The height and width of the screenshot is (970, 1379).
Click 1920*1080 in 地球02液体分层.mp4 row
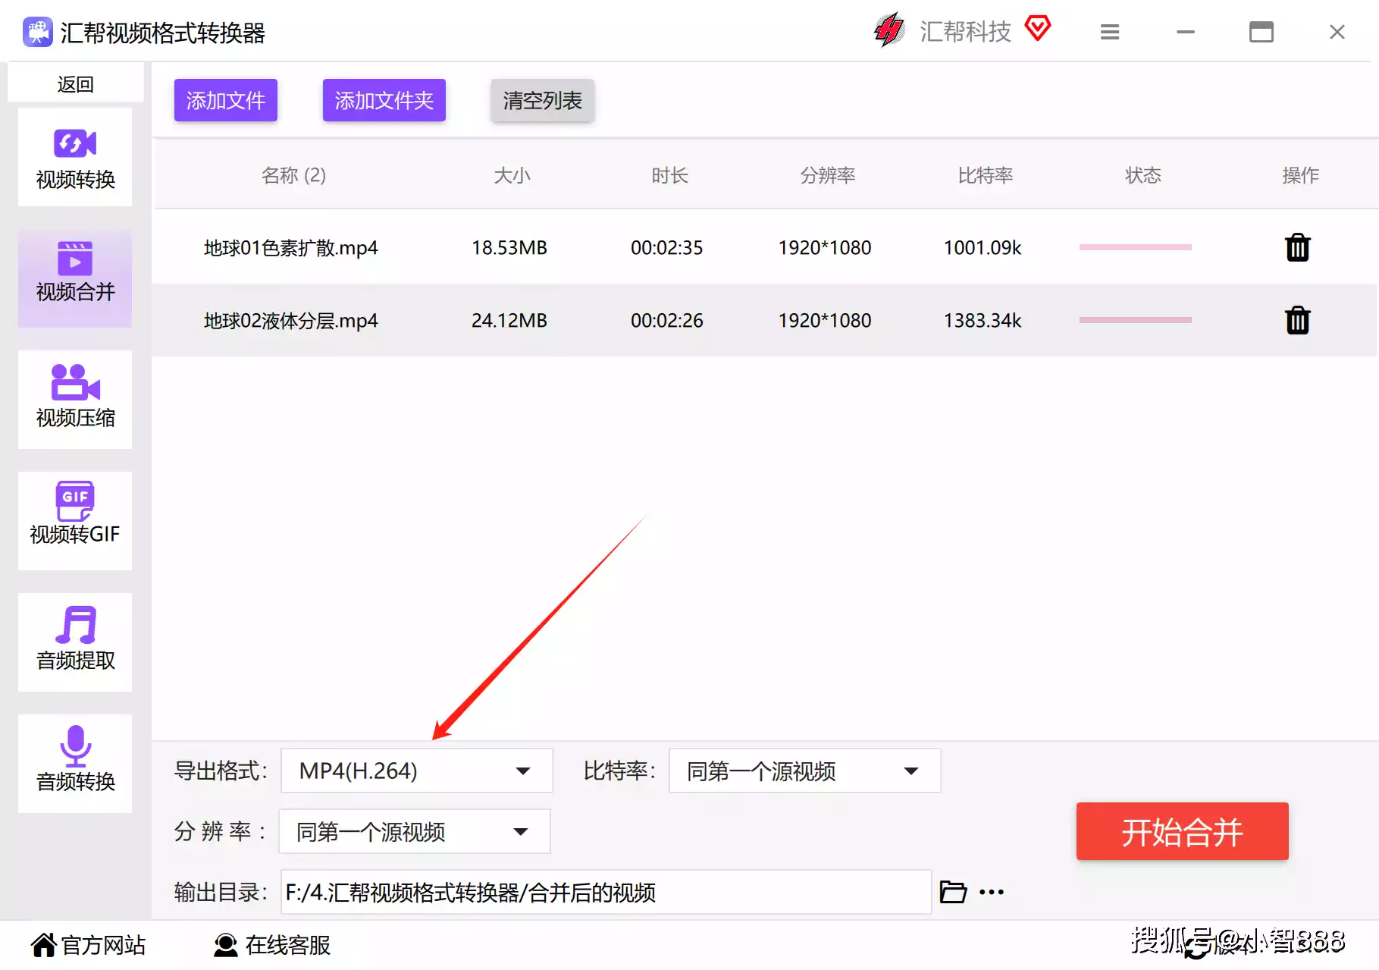(x=825, y=321)
